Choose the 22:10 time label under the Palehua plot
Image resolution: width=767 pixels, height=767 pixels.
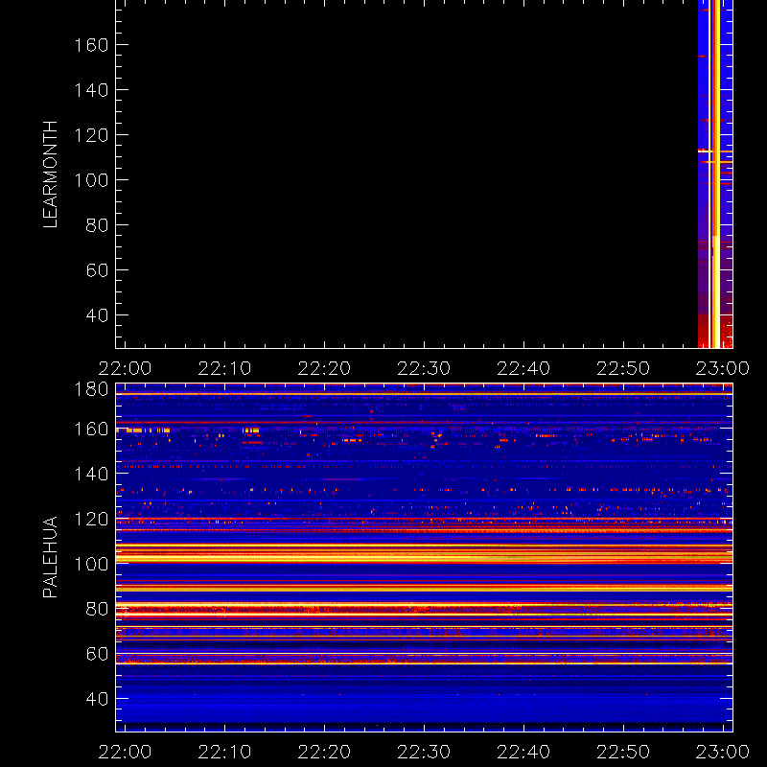tap(224, 752)
